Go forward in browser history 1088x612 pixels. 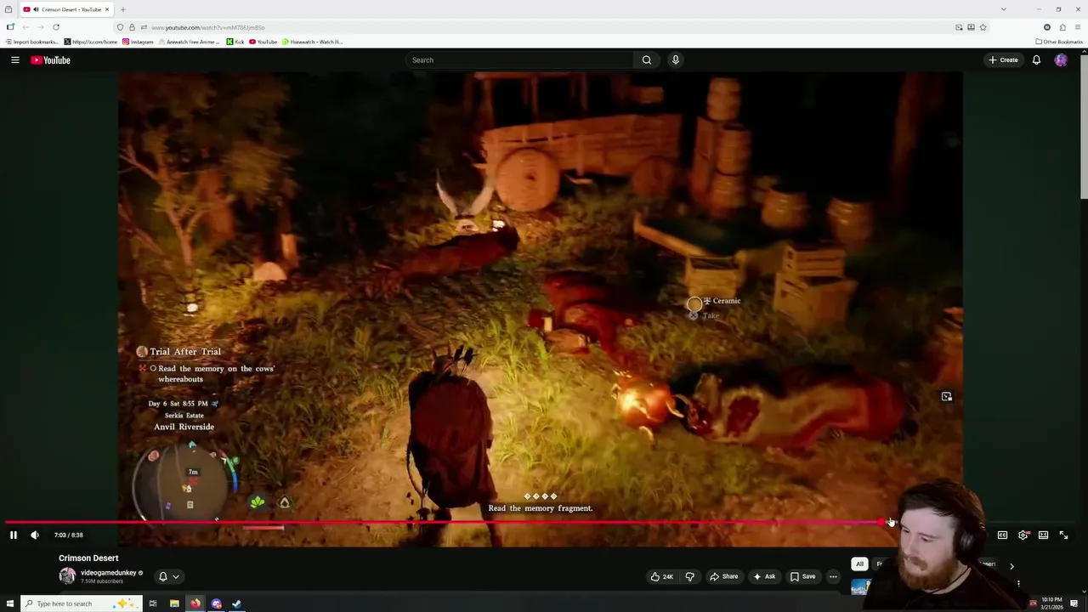click(40, 27)
